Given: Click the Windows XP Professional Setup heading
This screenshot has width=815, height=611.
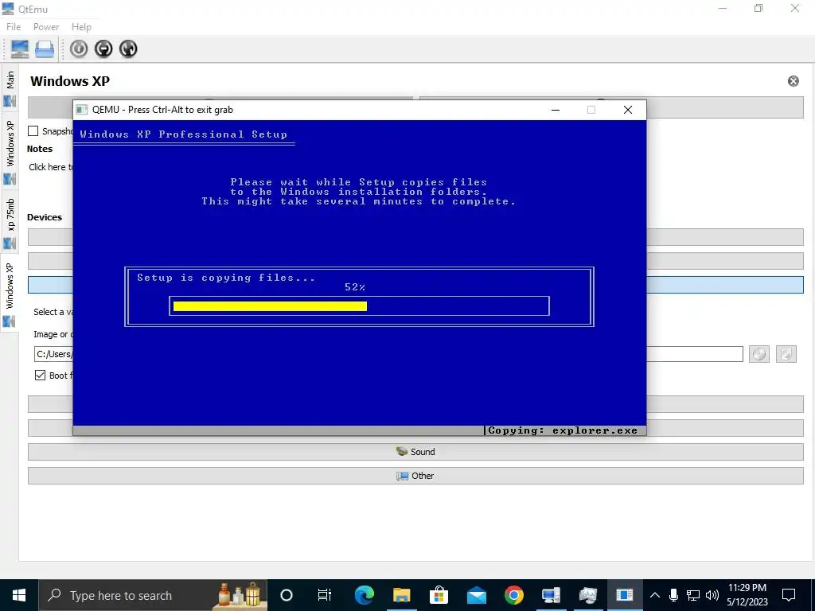Looking at the screenshot, I should [184, 134].
